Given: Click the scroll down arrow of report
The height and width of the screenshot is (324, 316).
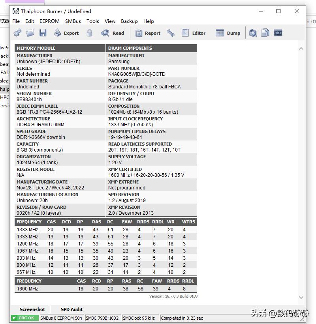Looking at the screenshot, I should [x=301, y=297].
